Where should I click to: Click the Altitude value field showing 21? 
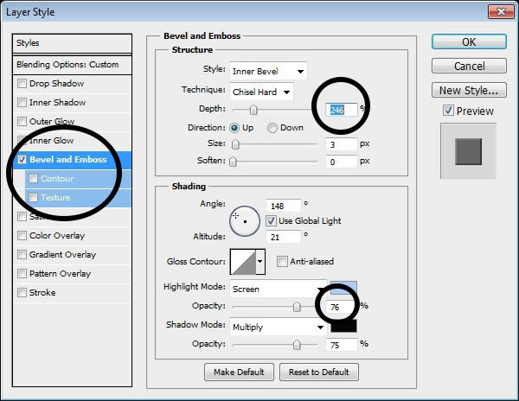pyautogui.click(x=284, y=237)
